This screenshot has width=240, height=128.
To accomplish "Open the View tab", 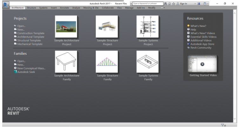I will coord(119,8).
